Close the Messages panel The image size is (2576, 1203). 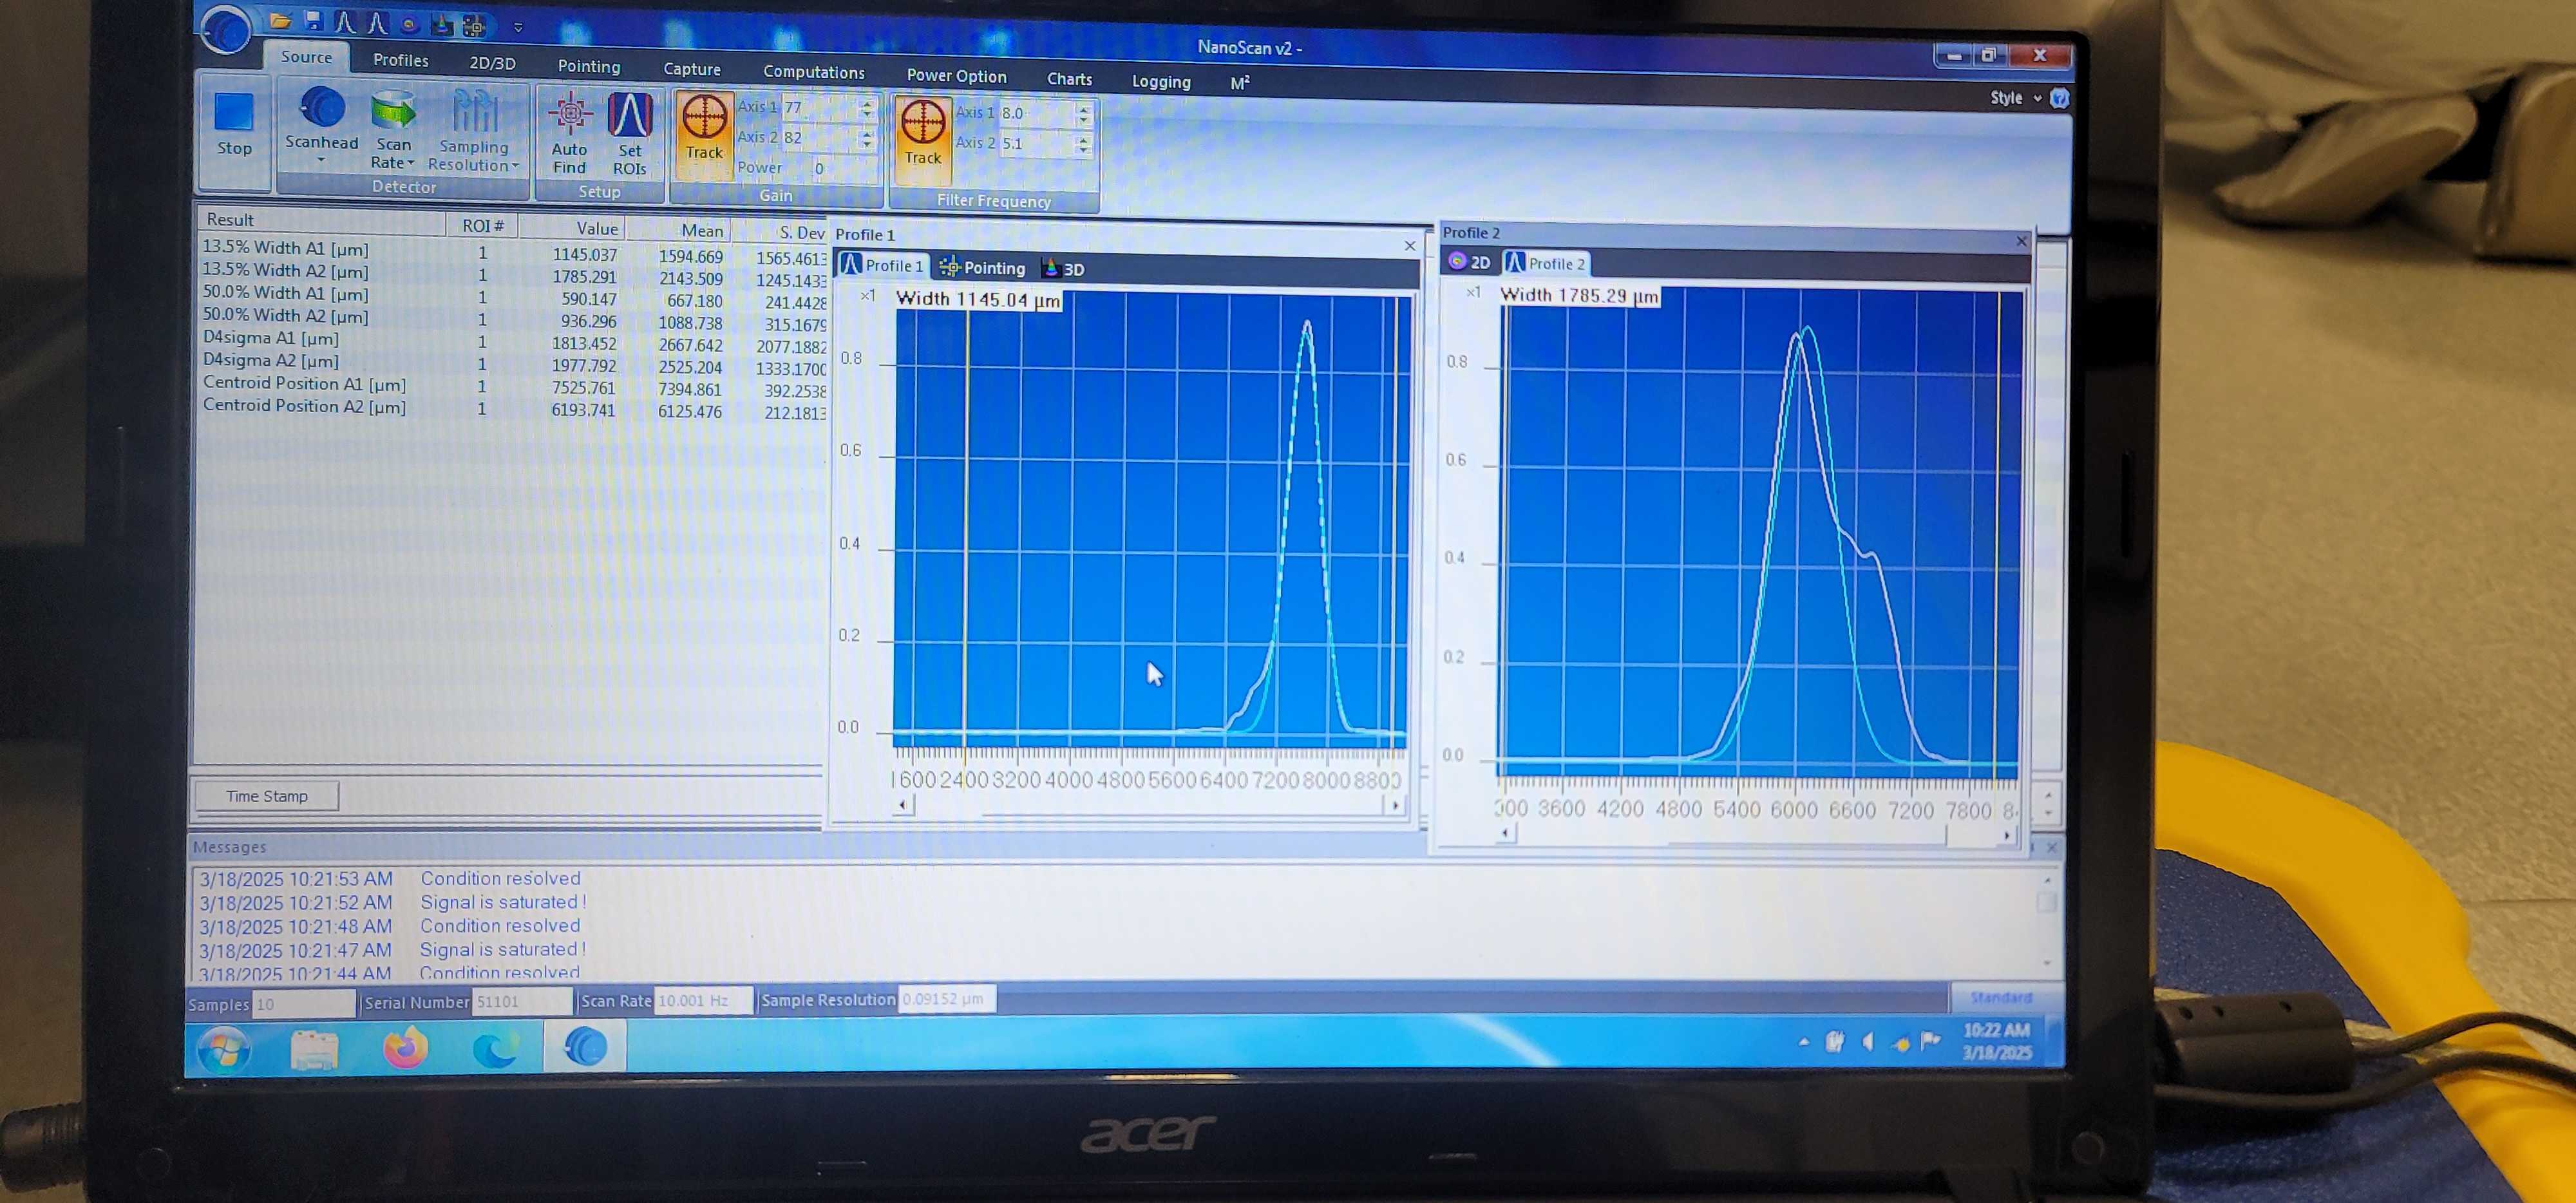2052,848
